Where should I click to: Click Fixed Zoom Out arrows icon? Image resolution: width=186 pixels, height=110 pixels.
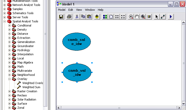123,17
